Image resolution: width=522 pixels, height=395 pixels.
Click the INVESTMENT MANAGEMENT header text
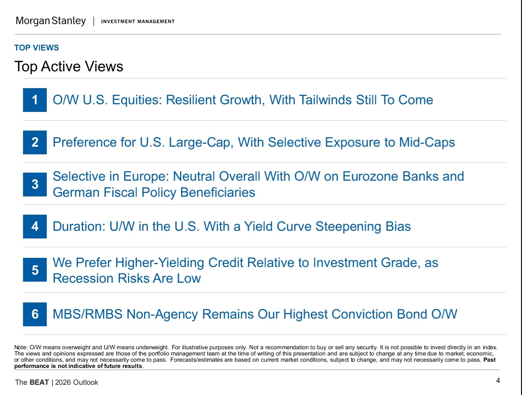click(x=138, y=22)
